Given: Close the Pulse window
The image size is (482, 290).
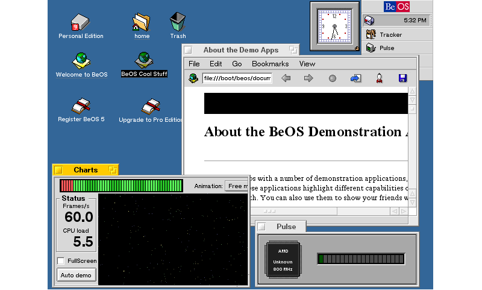Looking at the screenshot, I should point(261,227).
